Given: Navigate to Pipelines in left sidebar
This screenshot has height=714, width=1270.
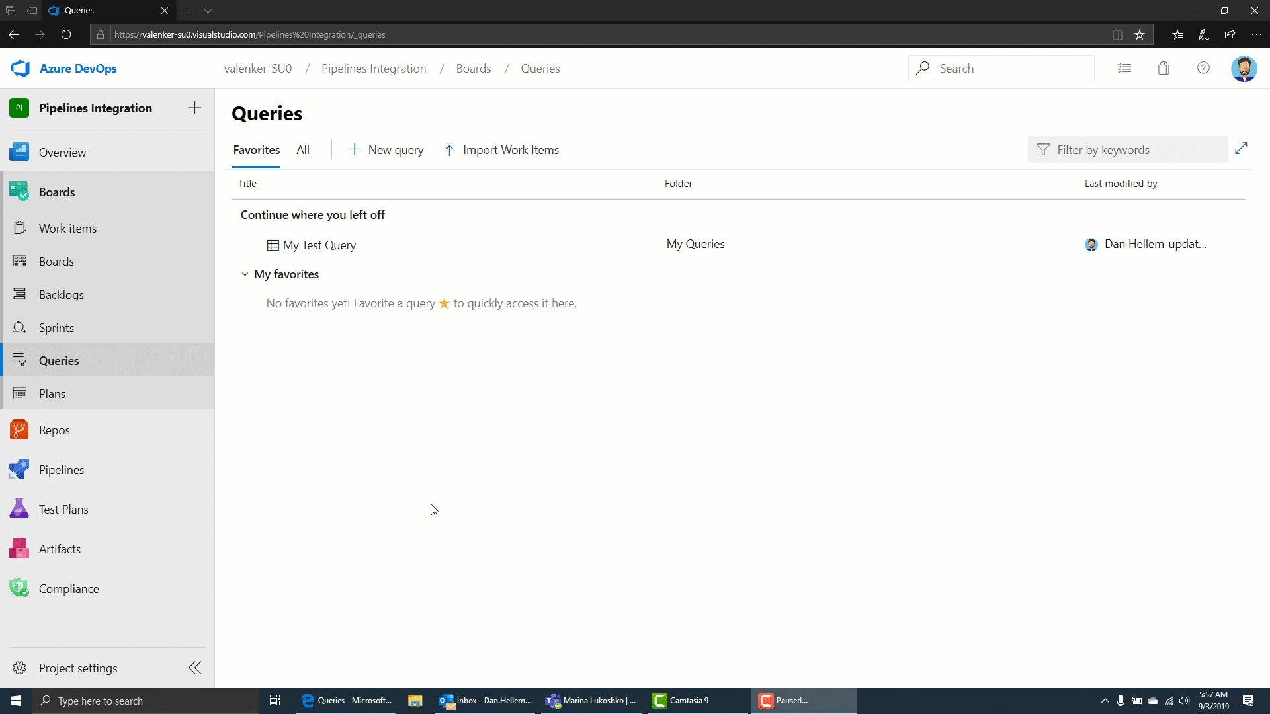Looking at the screenshot, I should click(61, 469).
